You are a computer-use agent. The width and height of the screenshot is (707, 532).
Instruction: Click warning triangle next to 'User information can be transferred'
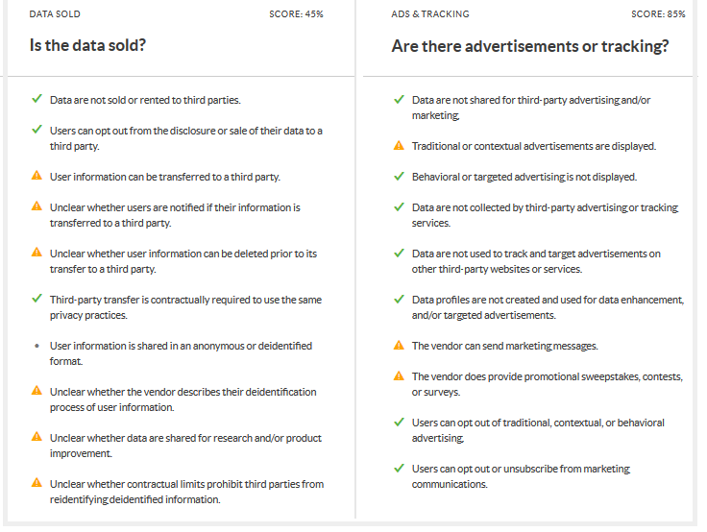click(37, 176)
